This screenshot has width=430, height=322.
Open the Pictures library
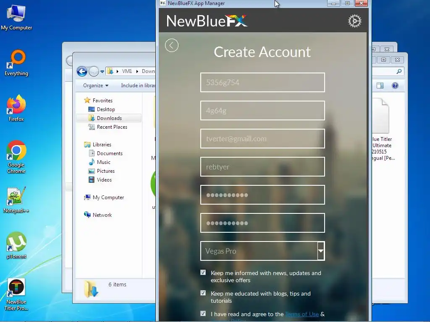(105, 171)
